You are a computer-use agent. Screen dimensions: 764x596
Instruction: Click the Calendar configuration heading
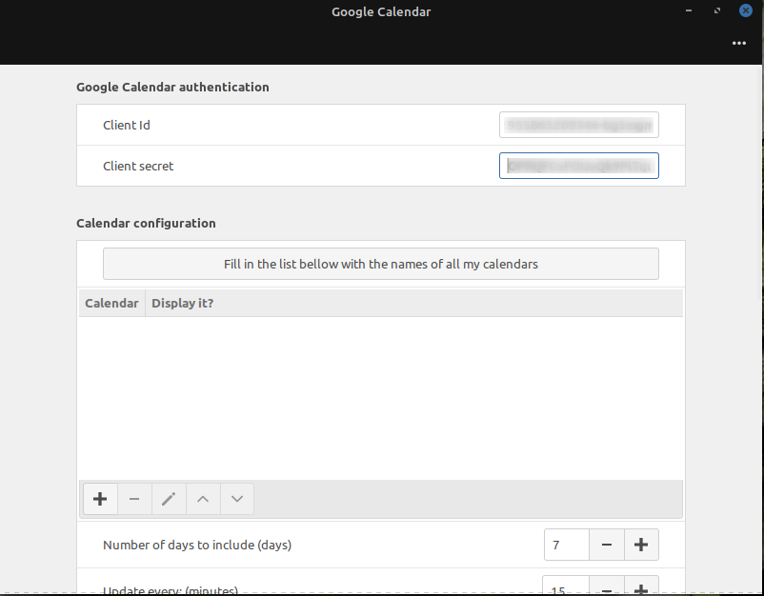click(146, 224)
